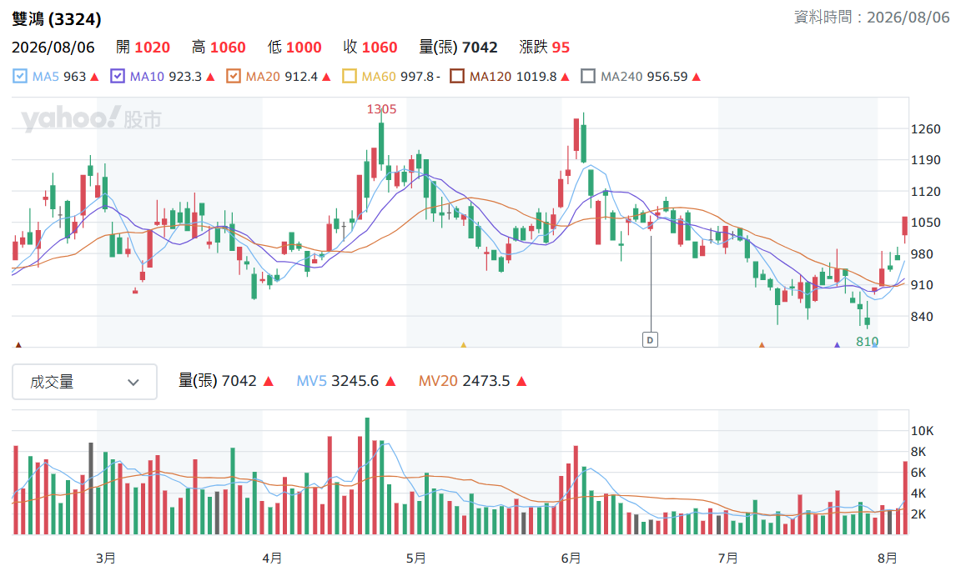Enable the MA60 checkbox
This screenshot has height=576, width=956.
click(x=350, y=76)
